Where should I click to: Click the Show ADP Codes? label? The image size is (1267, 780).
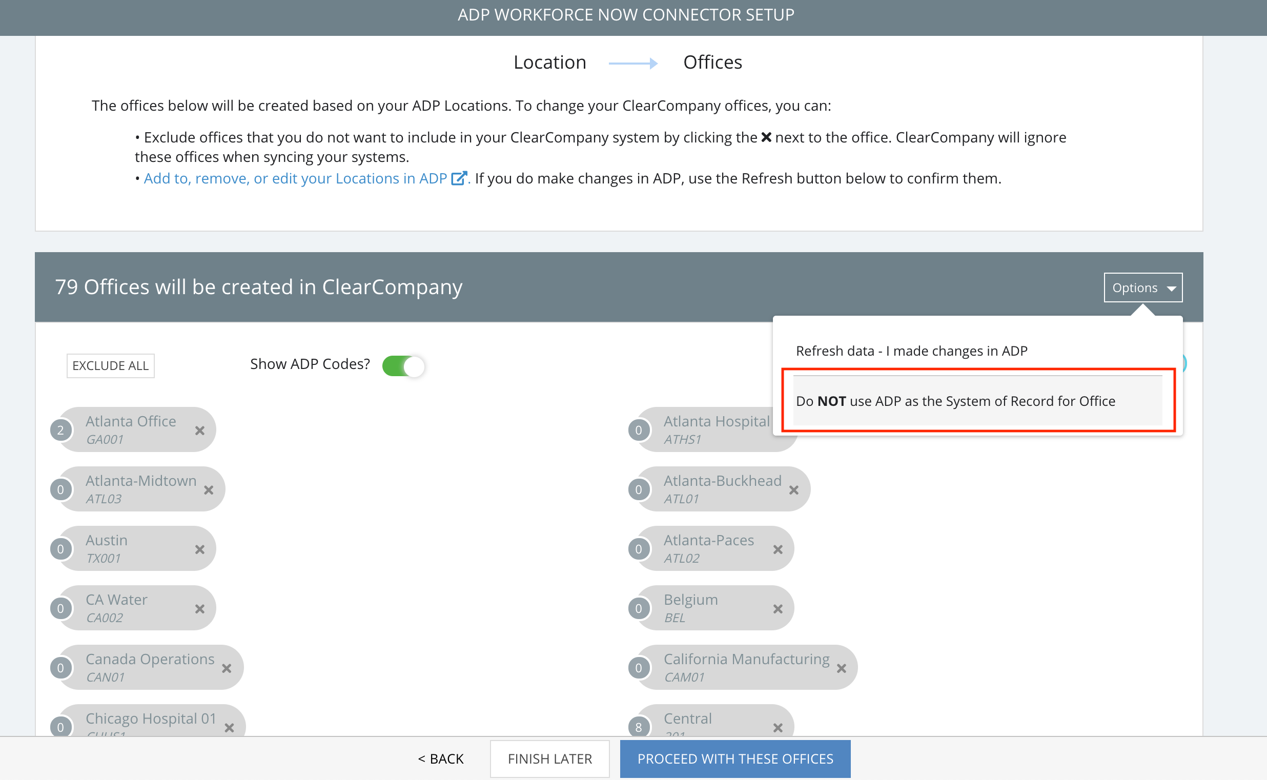pyautogui.click(x=310, y=364)
